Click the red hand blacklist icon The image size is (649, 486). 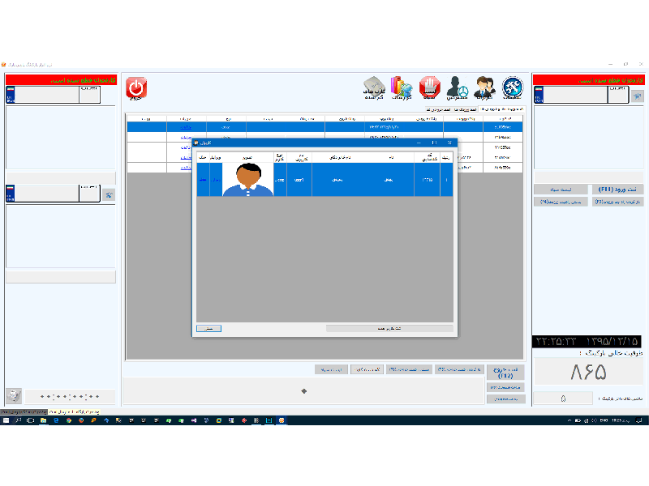click(x=429, y=87)
